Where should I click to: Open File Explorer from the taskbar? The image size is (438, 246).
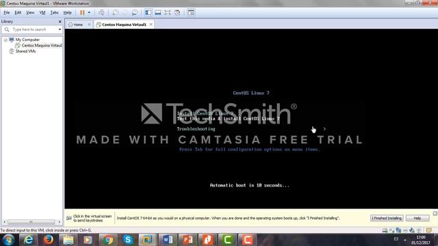[68, 240]
